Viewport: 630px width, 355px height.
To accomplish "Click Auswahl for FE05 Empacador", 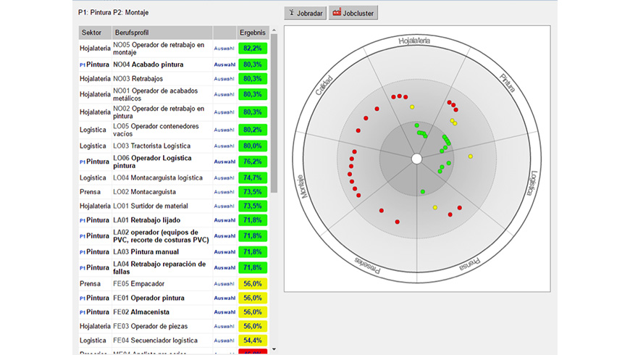I will click(x=224, y=284).
